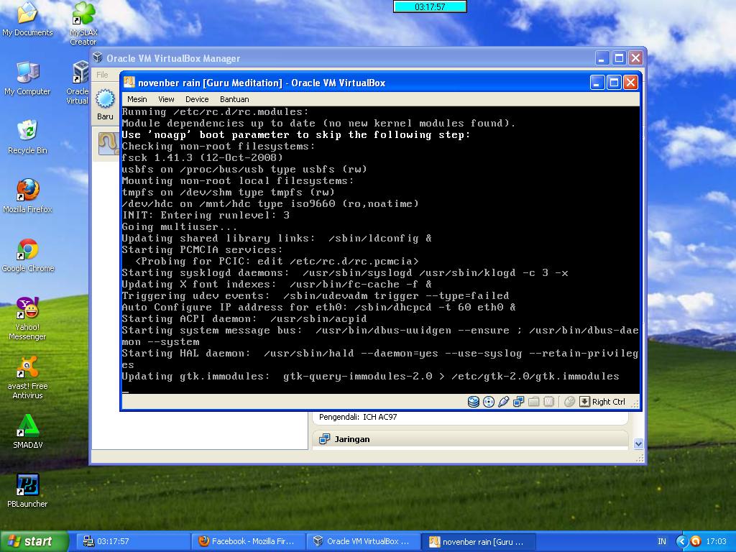This screenshot has width=736, height=552.
Task: Open the network adapters status icon
Action: [x=519, y=402]
